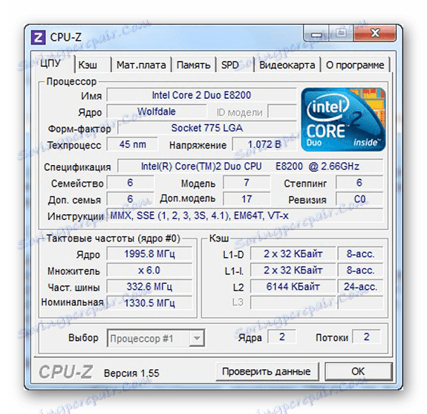Click the empty L3 cache size field
The width and height of the screenshot is (427, 414).
coord(293,303)
